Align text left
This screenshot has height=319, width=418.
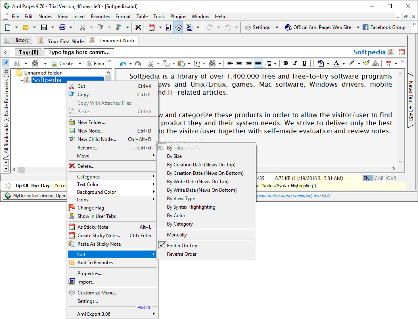click(230, 63)
